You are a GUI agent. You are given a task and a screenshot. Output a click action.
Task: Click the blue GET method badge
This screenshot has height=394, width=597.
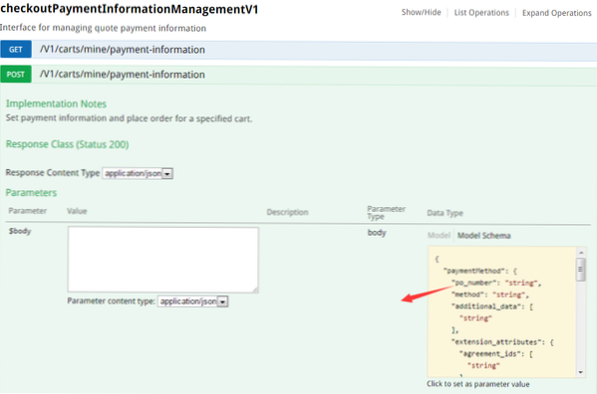16,50
